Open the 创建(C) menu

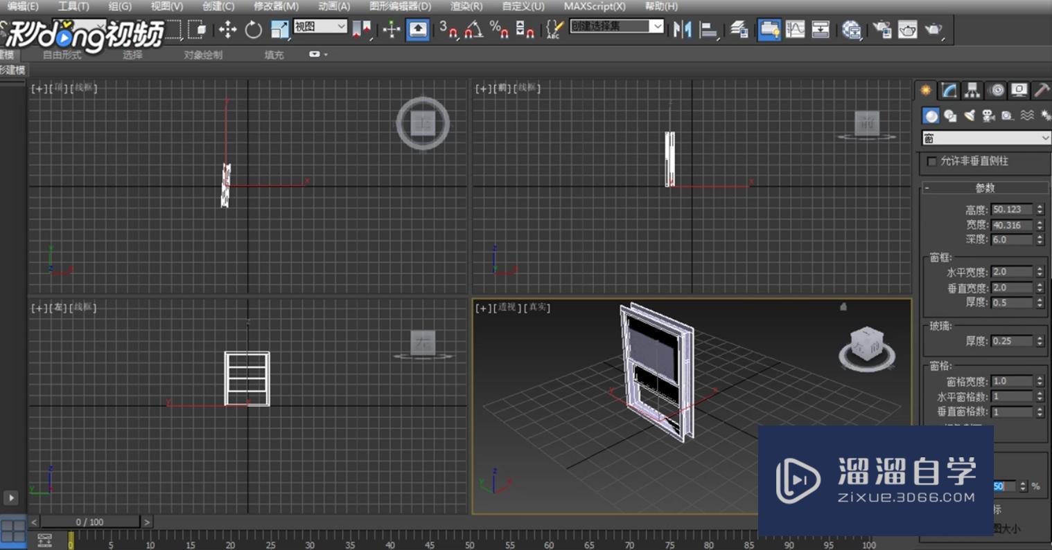point(218,6)
